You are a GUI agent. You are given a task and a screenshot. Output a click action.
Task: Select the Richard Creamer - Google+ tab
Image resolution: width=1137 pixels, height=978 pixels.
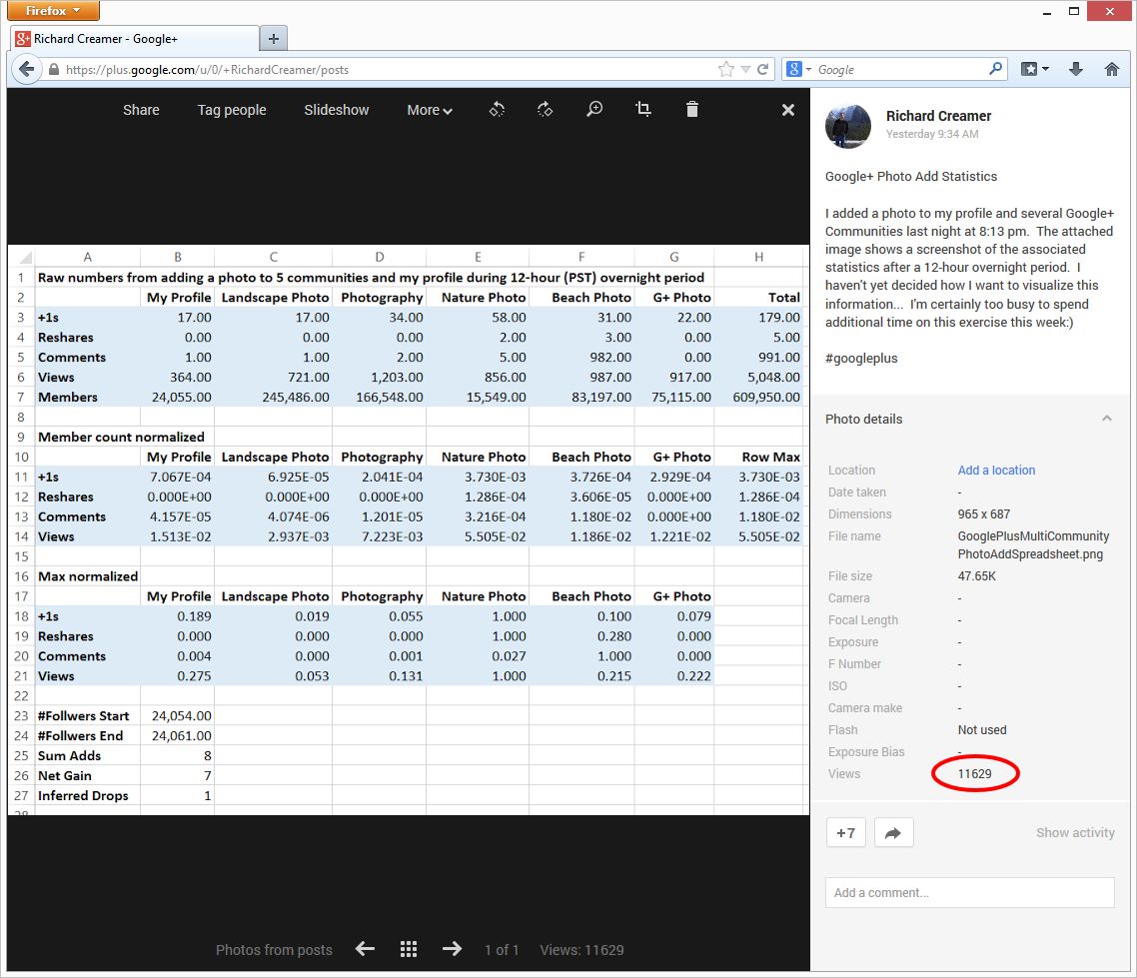coord(135,39)
